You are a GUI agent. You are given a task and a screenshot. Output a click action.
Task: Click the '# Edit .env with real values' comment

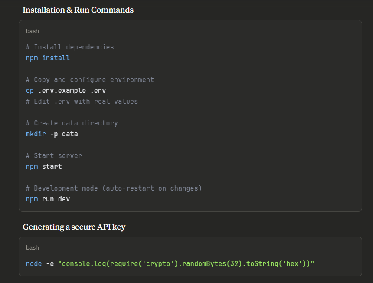click(x=82, y=101)
